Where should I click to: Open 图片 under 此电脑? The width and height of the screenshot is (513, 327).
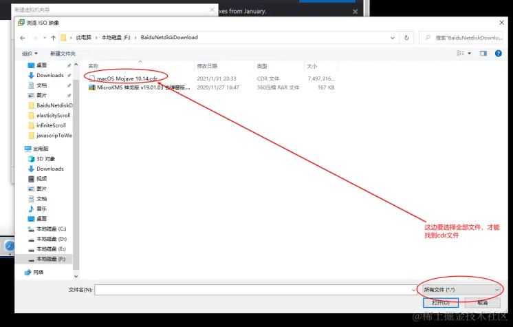click(41, 189)
